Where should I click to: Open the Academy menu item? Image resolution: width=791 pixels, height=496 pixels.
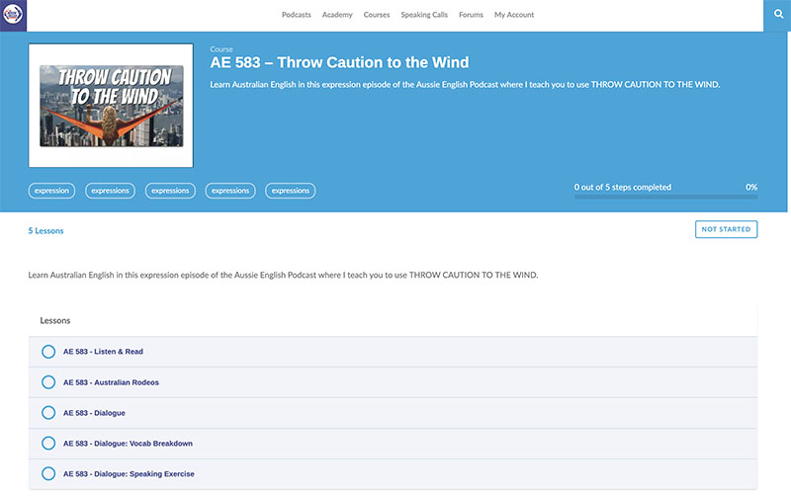337,15
